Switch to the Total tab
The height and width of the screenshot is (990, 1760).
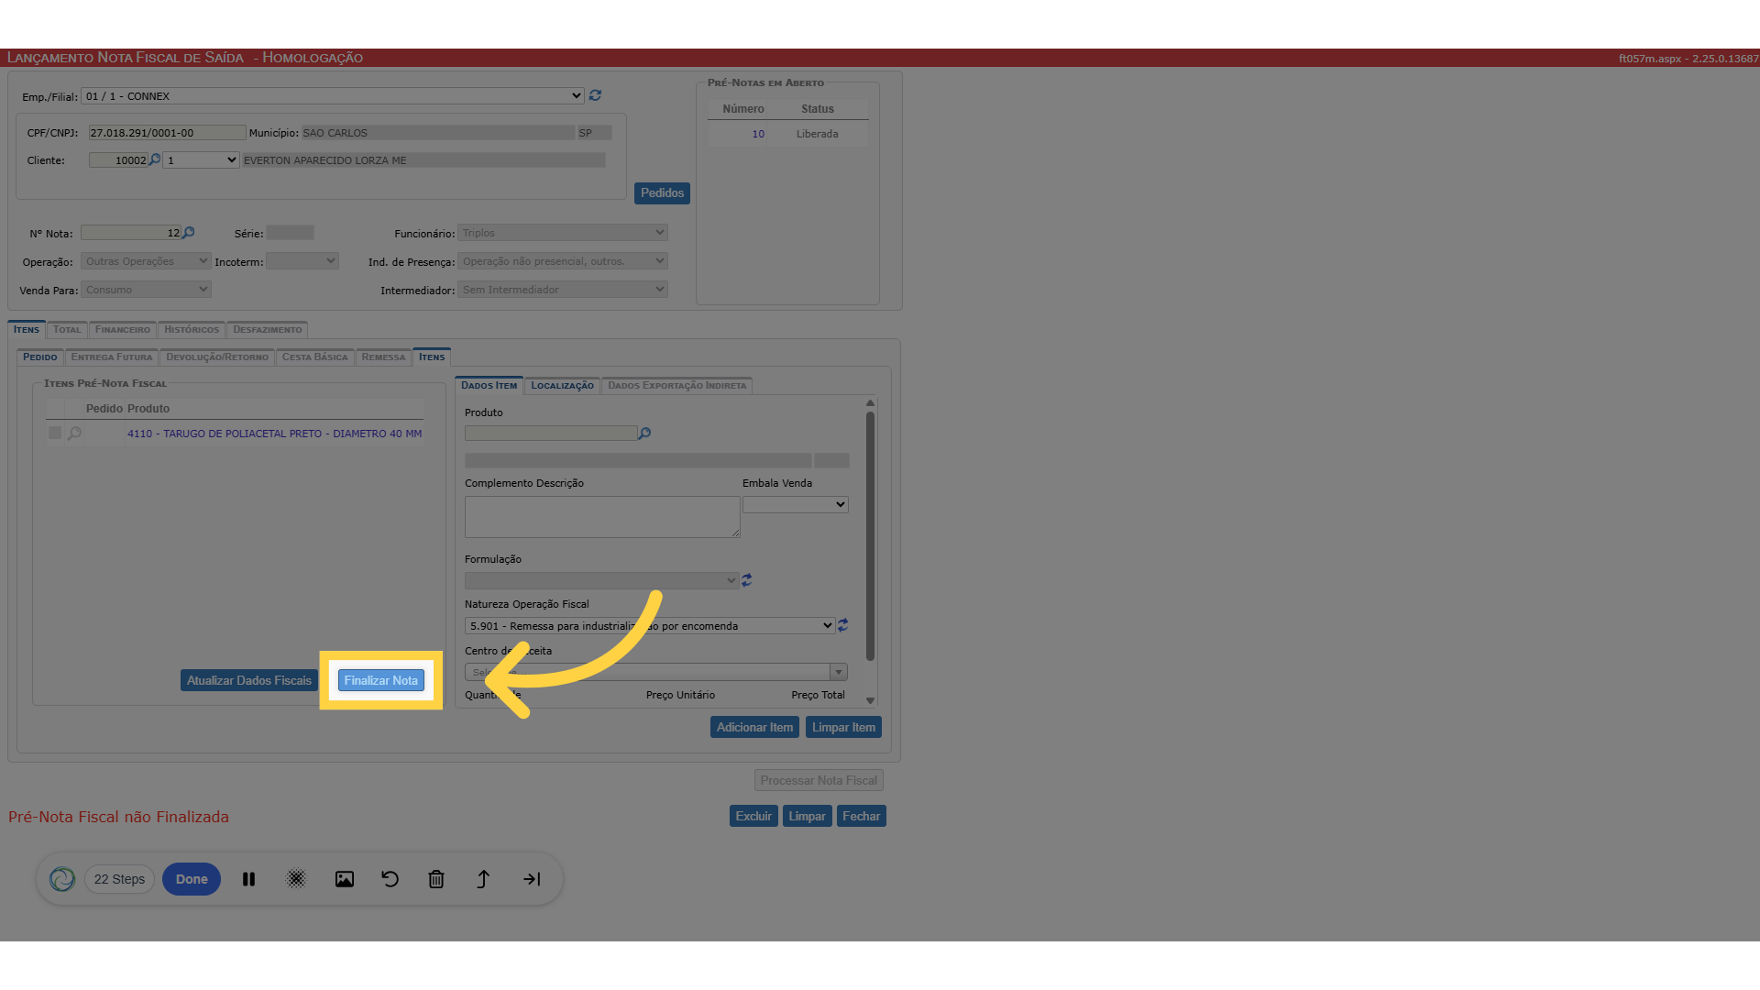(x=67, y=330)
